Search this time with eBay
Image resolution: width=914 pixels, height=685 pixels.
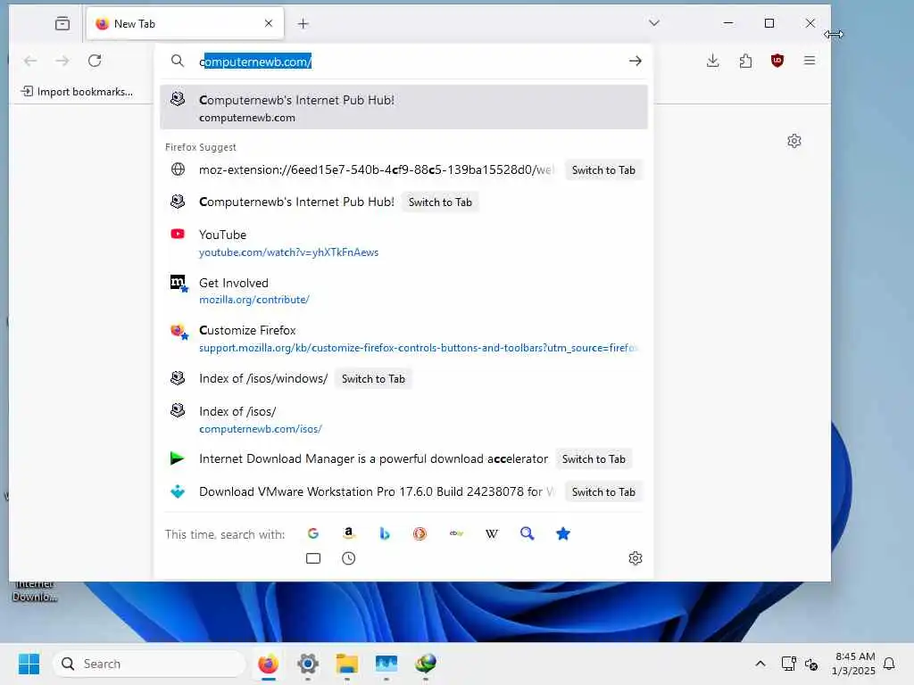pos(456,533)
